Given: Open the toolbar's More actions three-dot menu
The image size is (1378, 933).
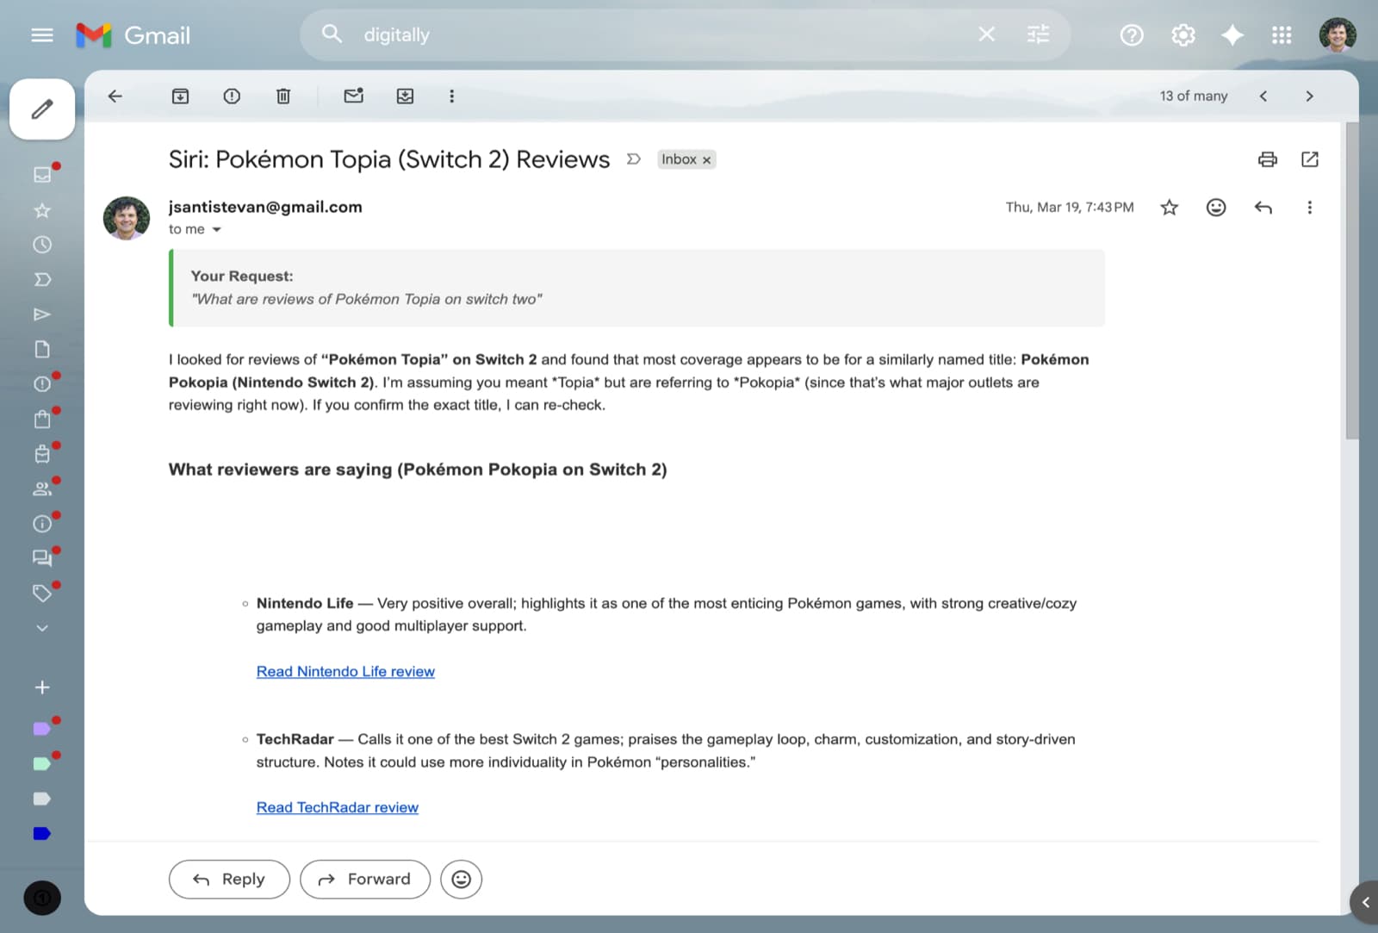Looking at the screenshot, I should (x=451, y=96).
